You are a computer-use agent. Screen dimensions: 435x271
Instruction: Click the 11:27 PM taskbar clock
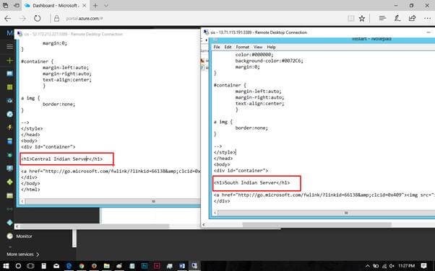coord(406,266)
